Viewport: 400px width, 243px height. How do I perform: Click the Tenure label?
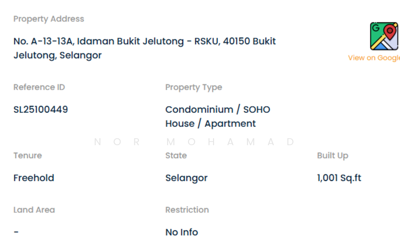point(27,156)
